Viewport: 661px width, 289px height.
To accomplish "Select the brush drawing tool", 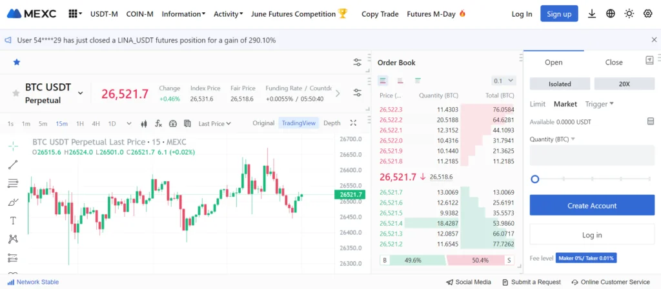I will [x=13, y=202].
